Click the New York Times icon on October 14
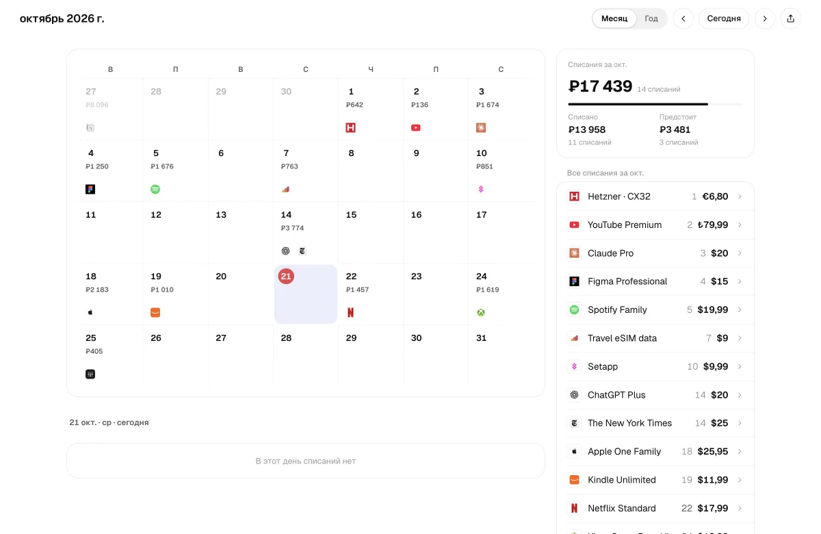The height and width of the screenshot is (534, 821). (x=302, y=251)
